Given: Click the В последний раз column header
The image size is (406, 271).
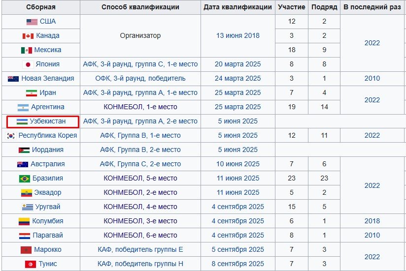Looking at the screenshot, I should point(372,7).
